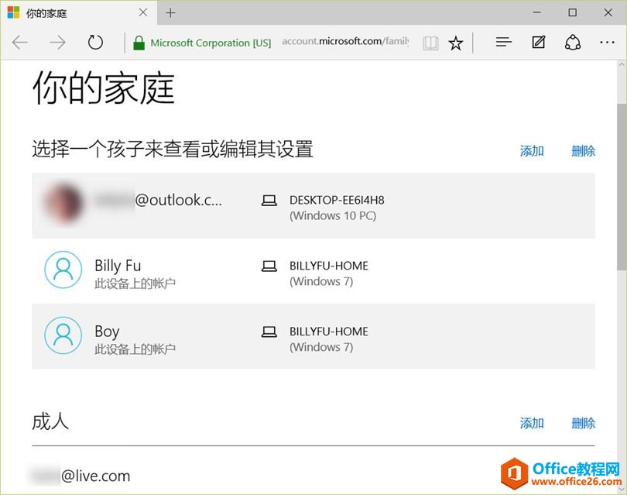Select the Billy Fu child account

tap(313, 271)
